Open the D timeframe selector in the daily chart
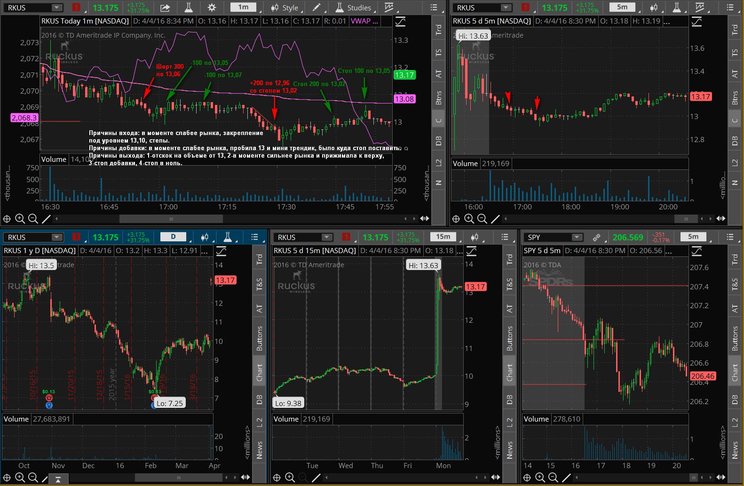Screen dimensions: 744x486 coord(173,237)
